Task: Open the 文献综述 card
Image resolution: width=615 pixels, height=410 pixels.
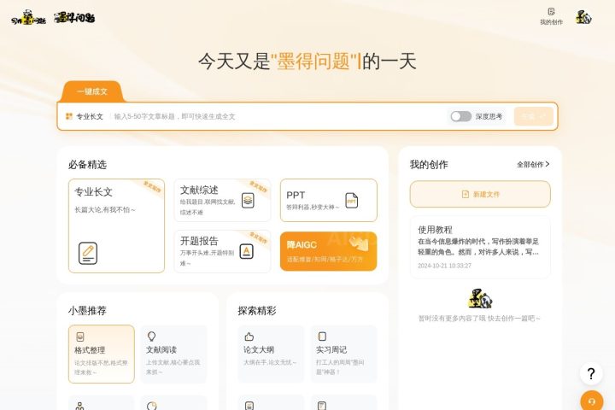Action: click(x=222, y=201)
